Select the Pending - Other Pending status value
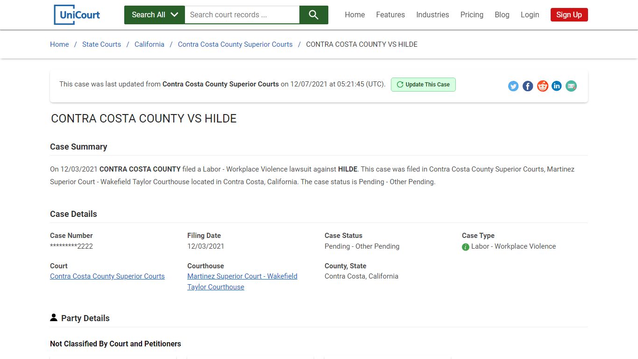This screenshot has width=638, height=359. pyautogui.click(x=362, y=246)
